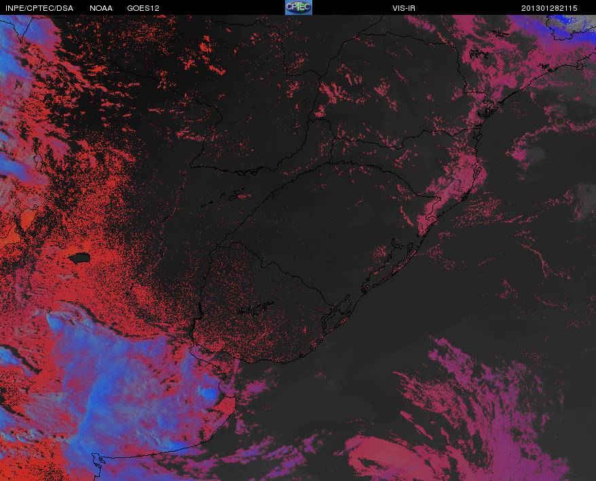Viewport: 596px width, 481px height.
Task: Click the VIS-IR channel label
Action: pos(404,8)
